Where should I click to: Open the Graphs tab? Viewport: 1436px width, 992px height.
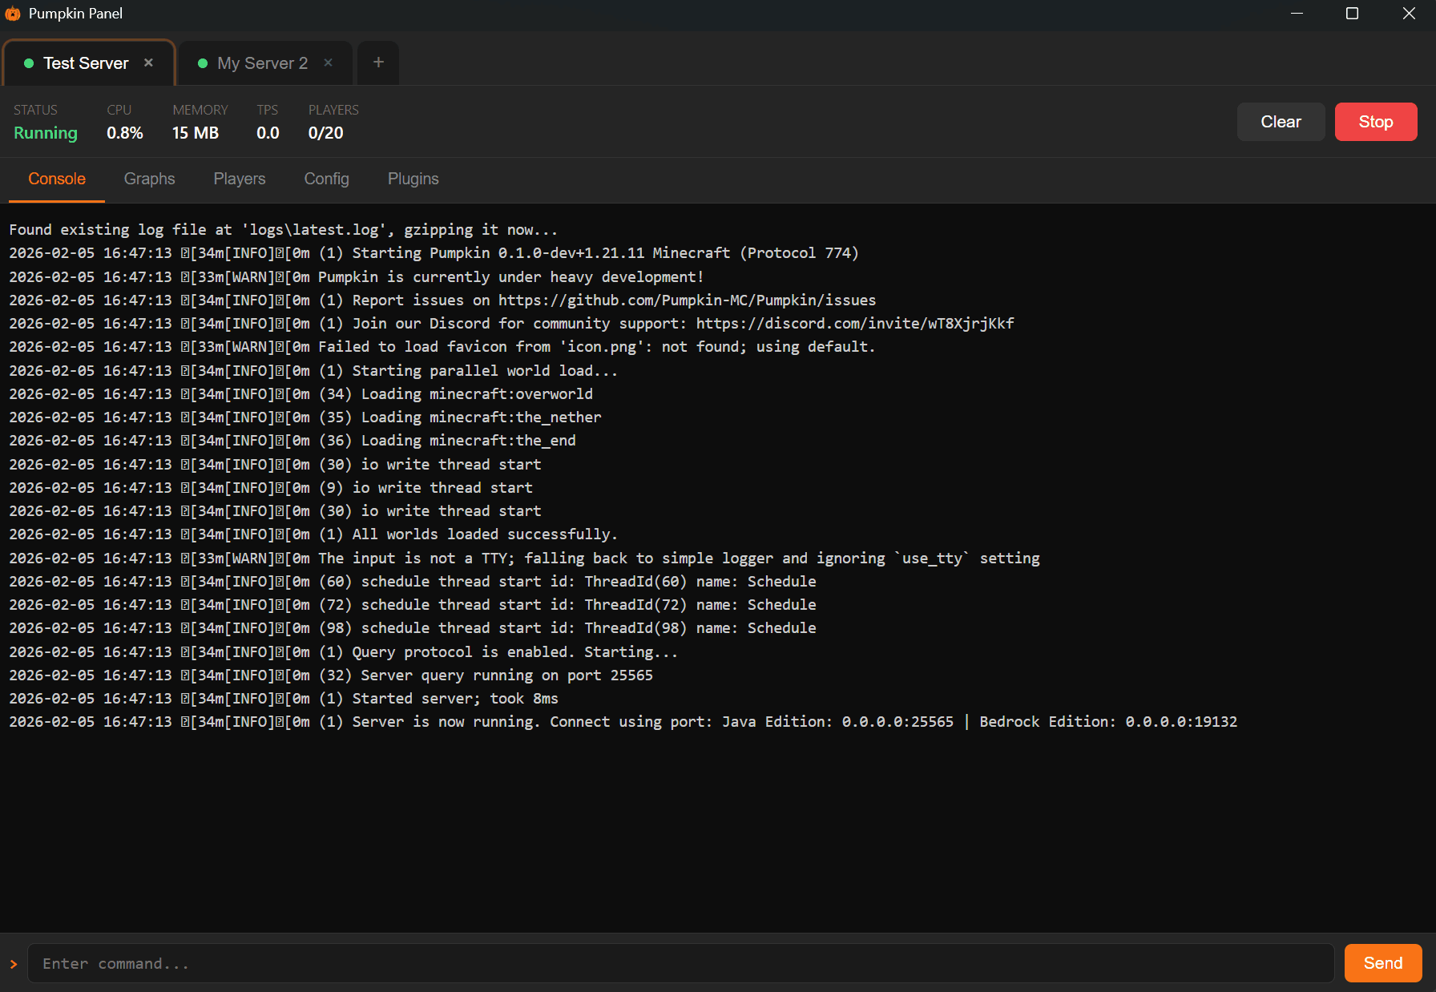point(149,179)
